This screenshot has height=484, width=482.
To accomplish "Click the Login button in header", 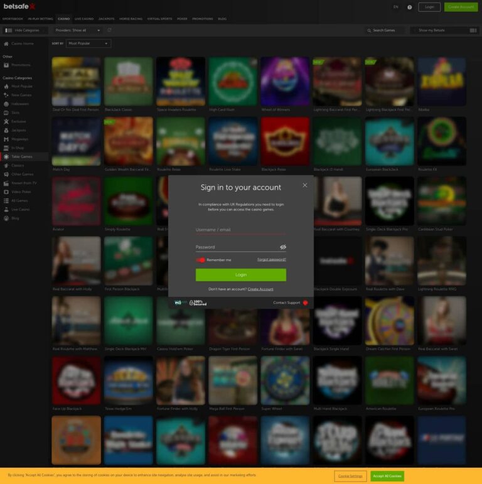I will (x=429, y=7).
